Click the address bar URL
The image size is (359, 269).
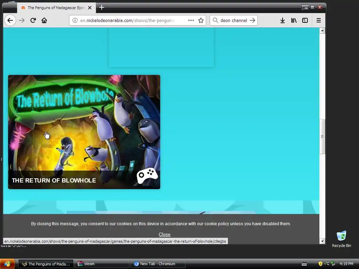[x=127, y=20]
